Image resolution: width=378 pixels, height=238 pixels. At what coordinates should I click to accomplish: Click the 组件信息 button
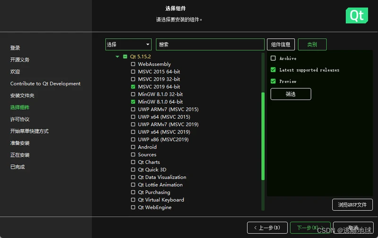281,44
